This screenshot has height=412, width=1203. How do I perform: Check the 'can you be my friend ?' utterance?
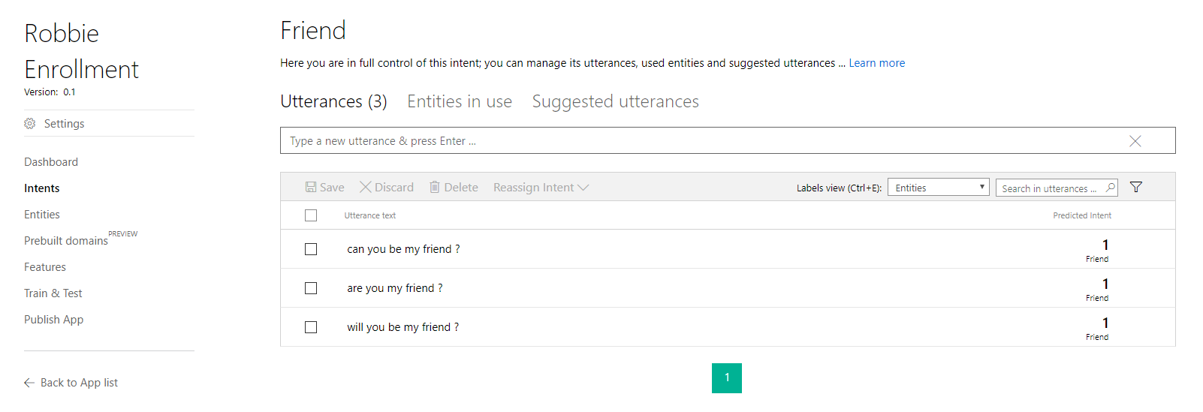click(311, 249)
